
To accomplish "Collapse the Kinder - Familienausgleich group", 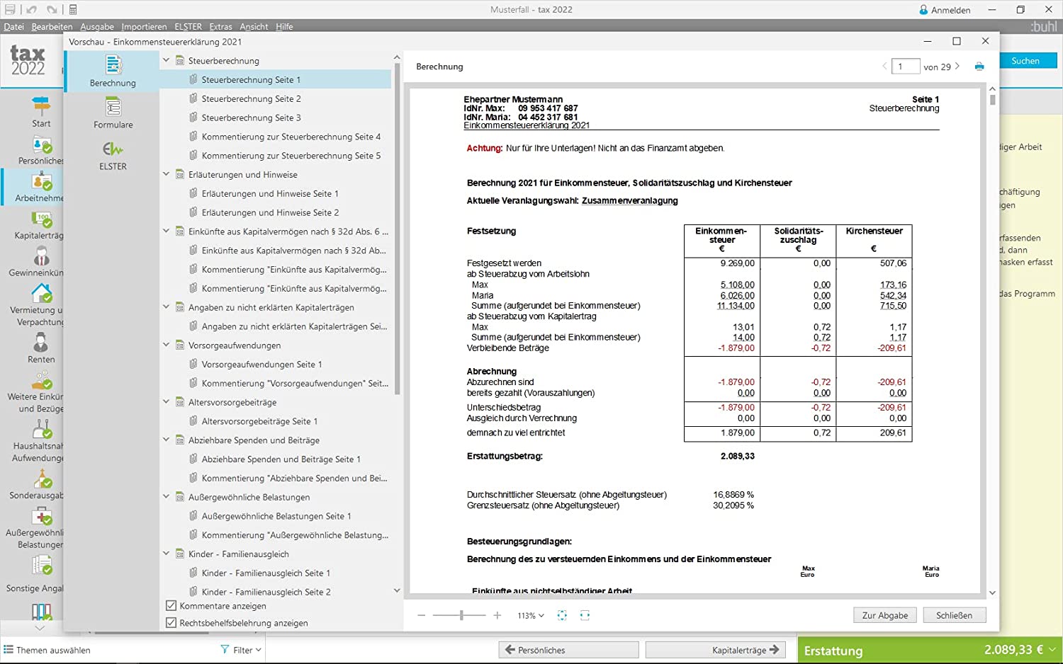I will coord(166,554).
